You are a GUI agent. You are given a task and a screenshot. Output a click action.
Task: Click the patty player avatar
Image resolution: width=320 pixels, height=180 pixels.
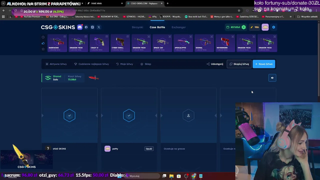tap(107, 149)
